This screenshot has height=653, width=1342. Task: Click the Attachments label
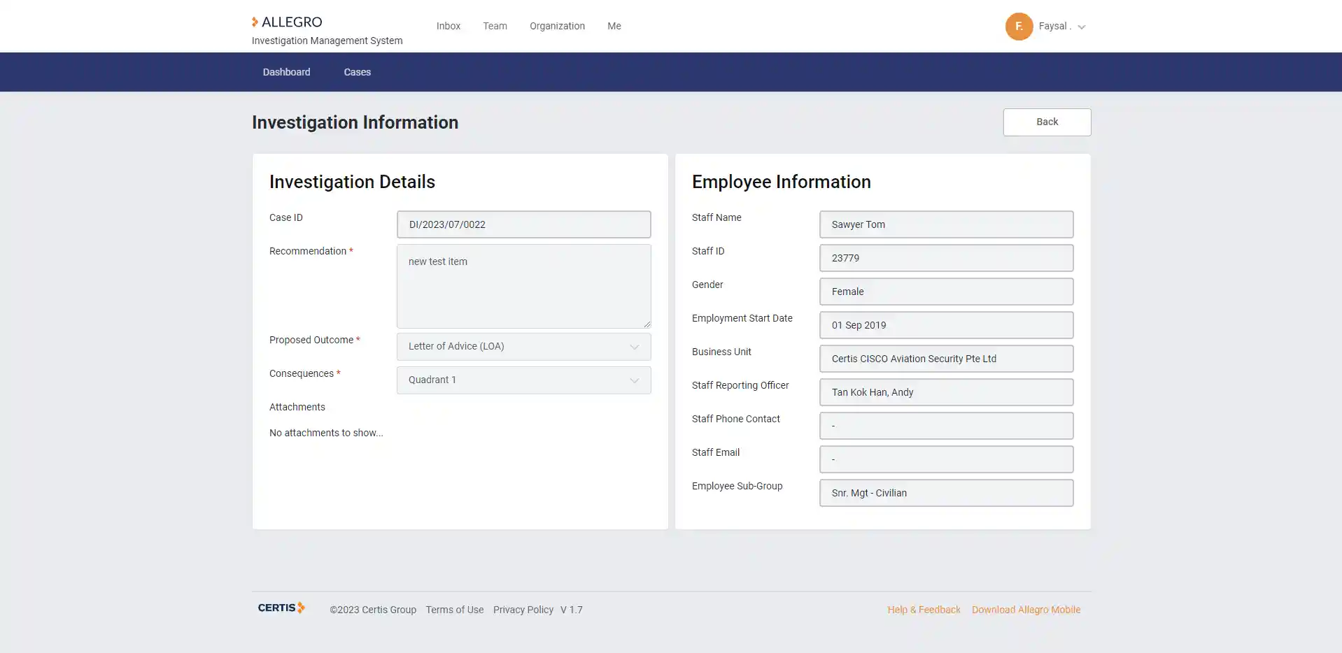coord(297,407)
